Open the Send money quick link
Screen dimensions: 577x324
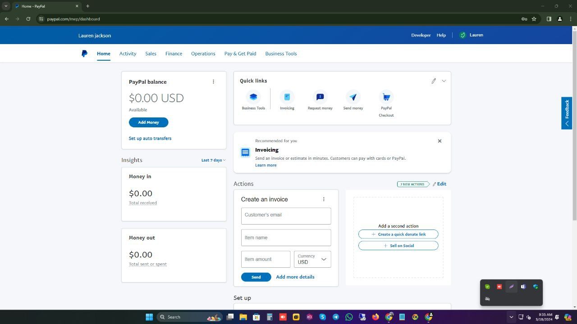pos(353,97)
